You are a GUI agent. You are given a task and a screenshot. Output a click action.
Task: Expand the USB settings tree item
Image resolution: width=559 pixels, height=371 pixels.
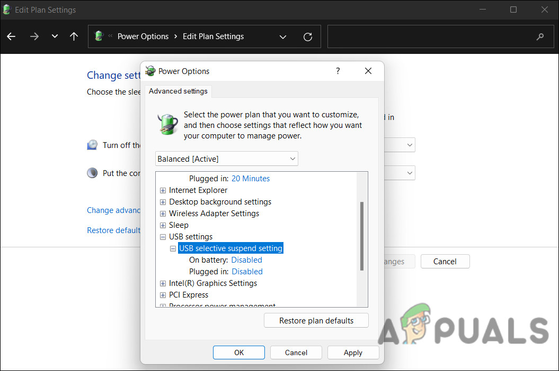[x=163, y=237]
